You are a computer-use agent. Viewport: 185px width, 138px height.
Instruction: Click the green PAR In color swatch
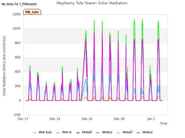tap(58, 133)
